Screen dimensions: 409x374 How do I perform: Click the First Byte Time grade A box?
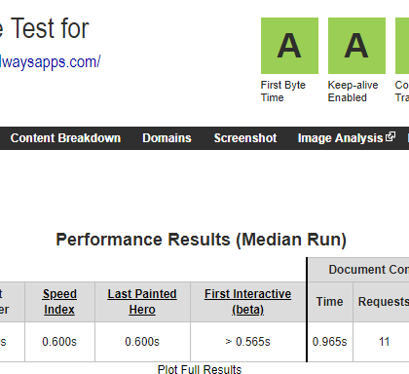(x=289, y=46)
